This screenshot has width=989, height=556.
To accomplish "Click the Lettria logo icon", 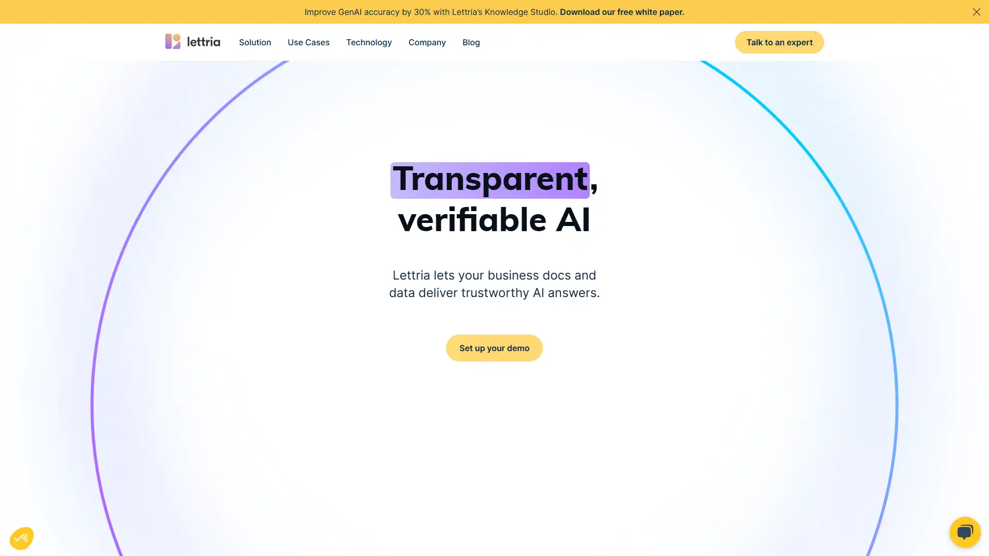I will (x=172, y=41).
